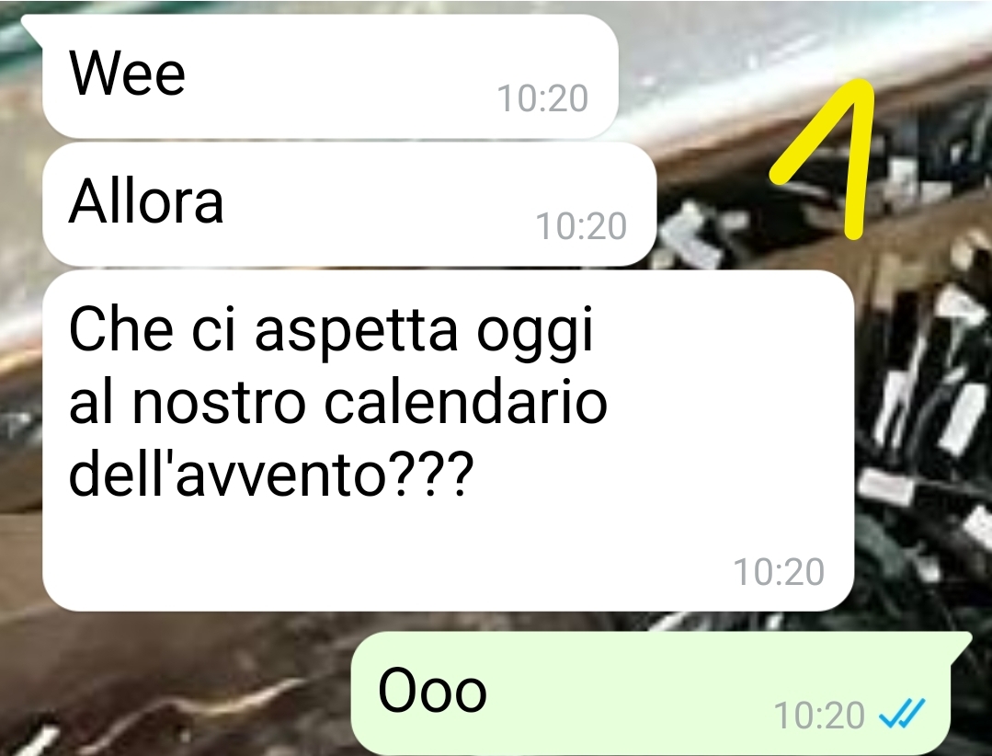Tap the green 'Ooo' sent message
Image resolution: width=992 pixels, height=756 pixels.
click(652, 693)
